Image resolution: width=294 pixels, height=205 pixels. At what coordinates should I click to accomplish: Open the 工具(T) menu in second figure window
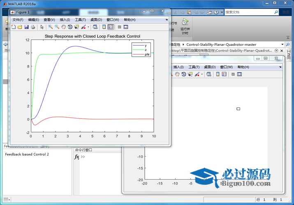(194, 67)
